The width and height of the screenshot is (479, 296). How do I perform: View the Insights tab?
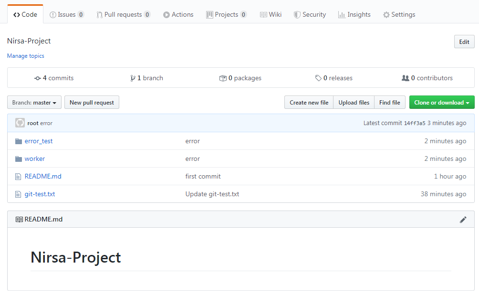[x=354, y=14]
